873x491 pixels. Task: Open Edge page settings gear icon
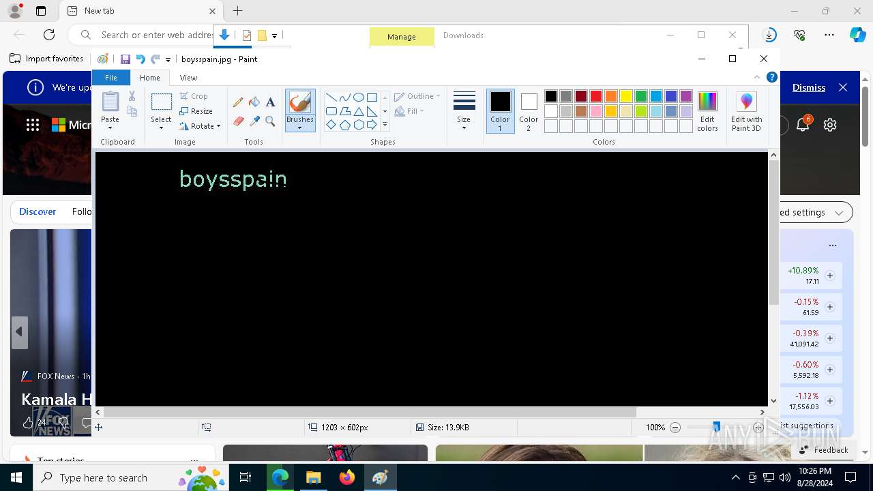pyautogui.click(x=830, y=125)
